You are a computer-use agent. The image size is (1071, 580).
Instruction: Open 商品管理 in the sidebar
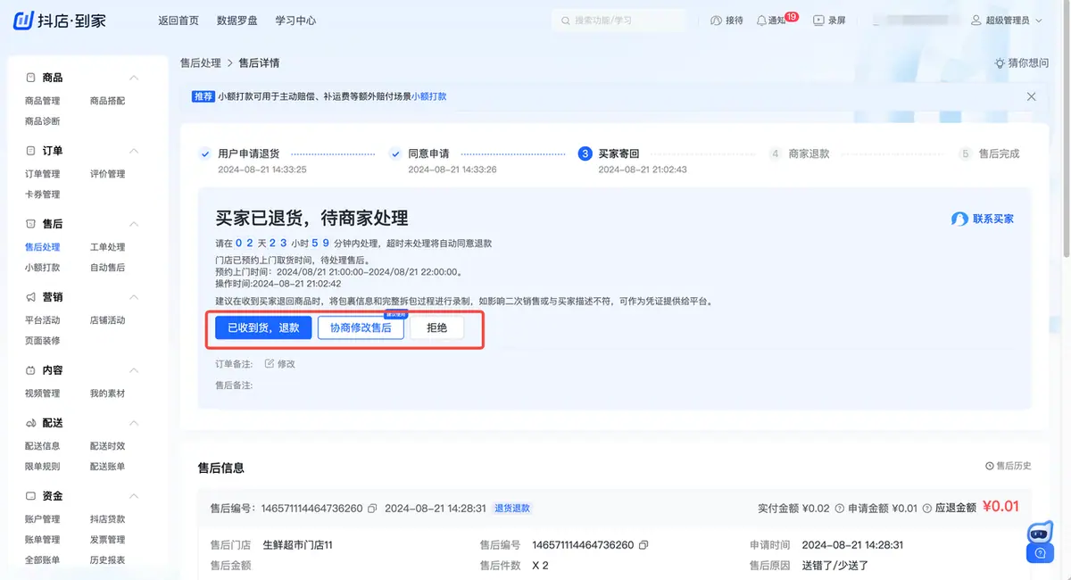[43, 101]
